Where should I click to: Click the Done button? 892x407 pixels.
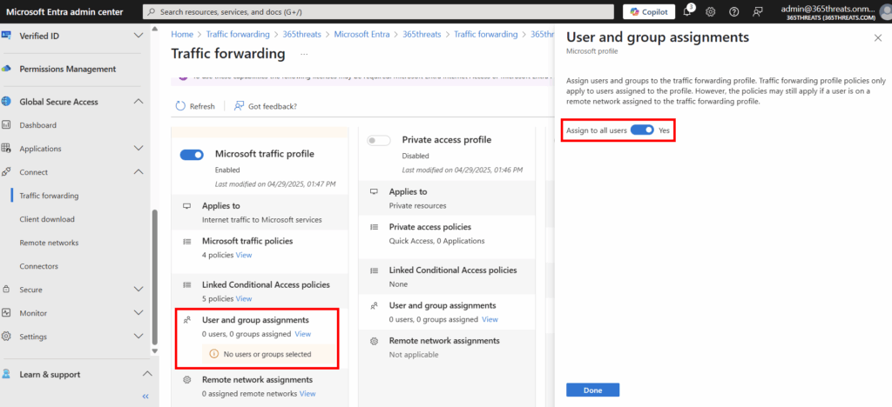pos(592,390)
